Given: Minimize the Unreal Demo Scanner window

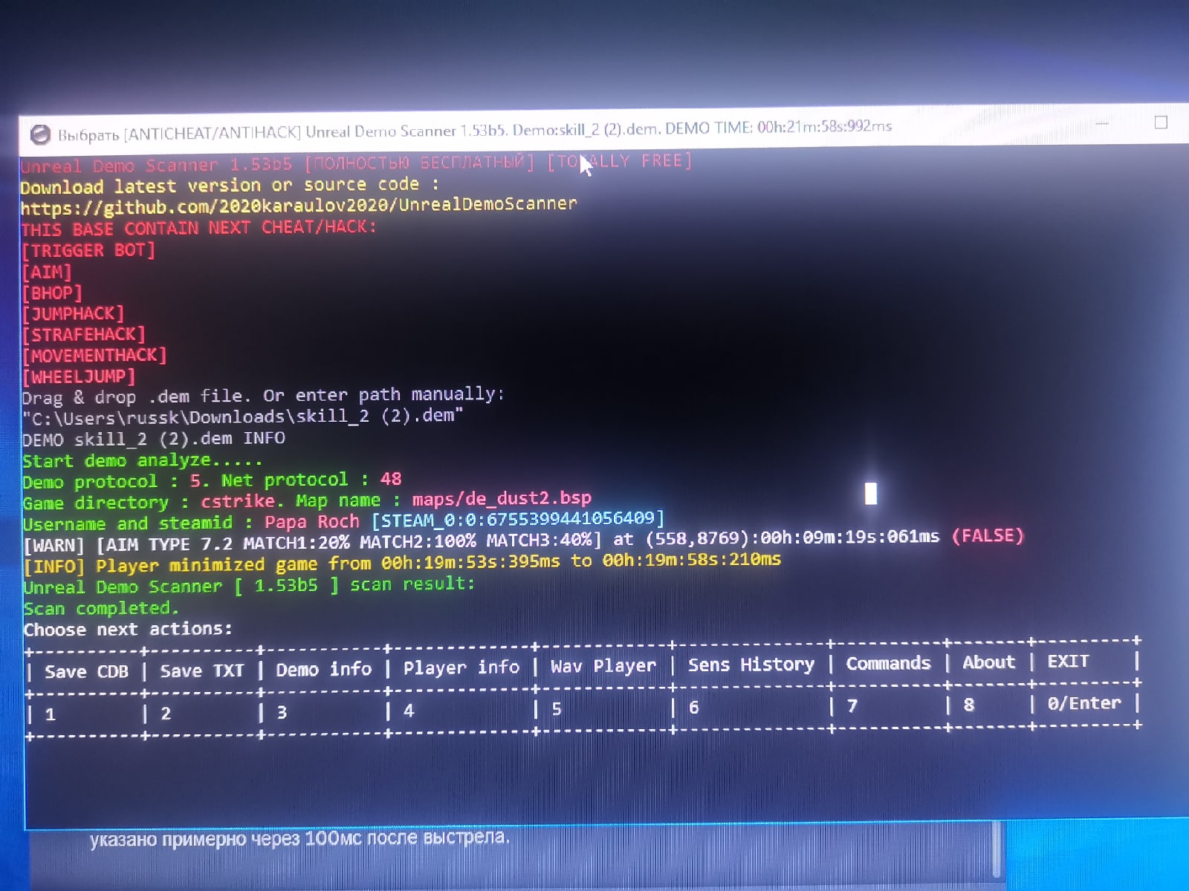Looking at the screenshot, I should [x=1102, y=123].
